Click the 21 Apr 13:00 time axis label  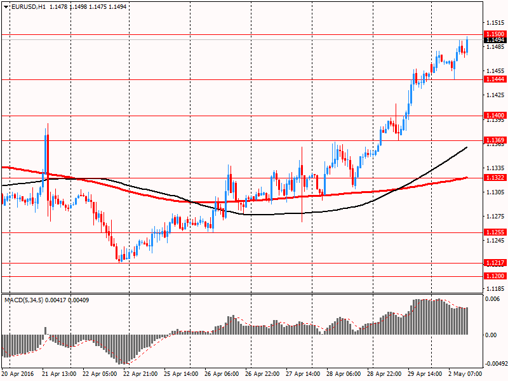(59, 374)
